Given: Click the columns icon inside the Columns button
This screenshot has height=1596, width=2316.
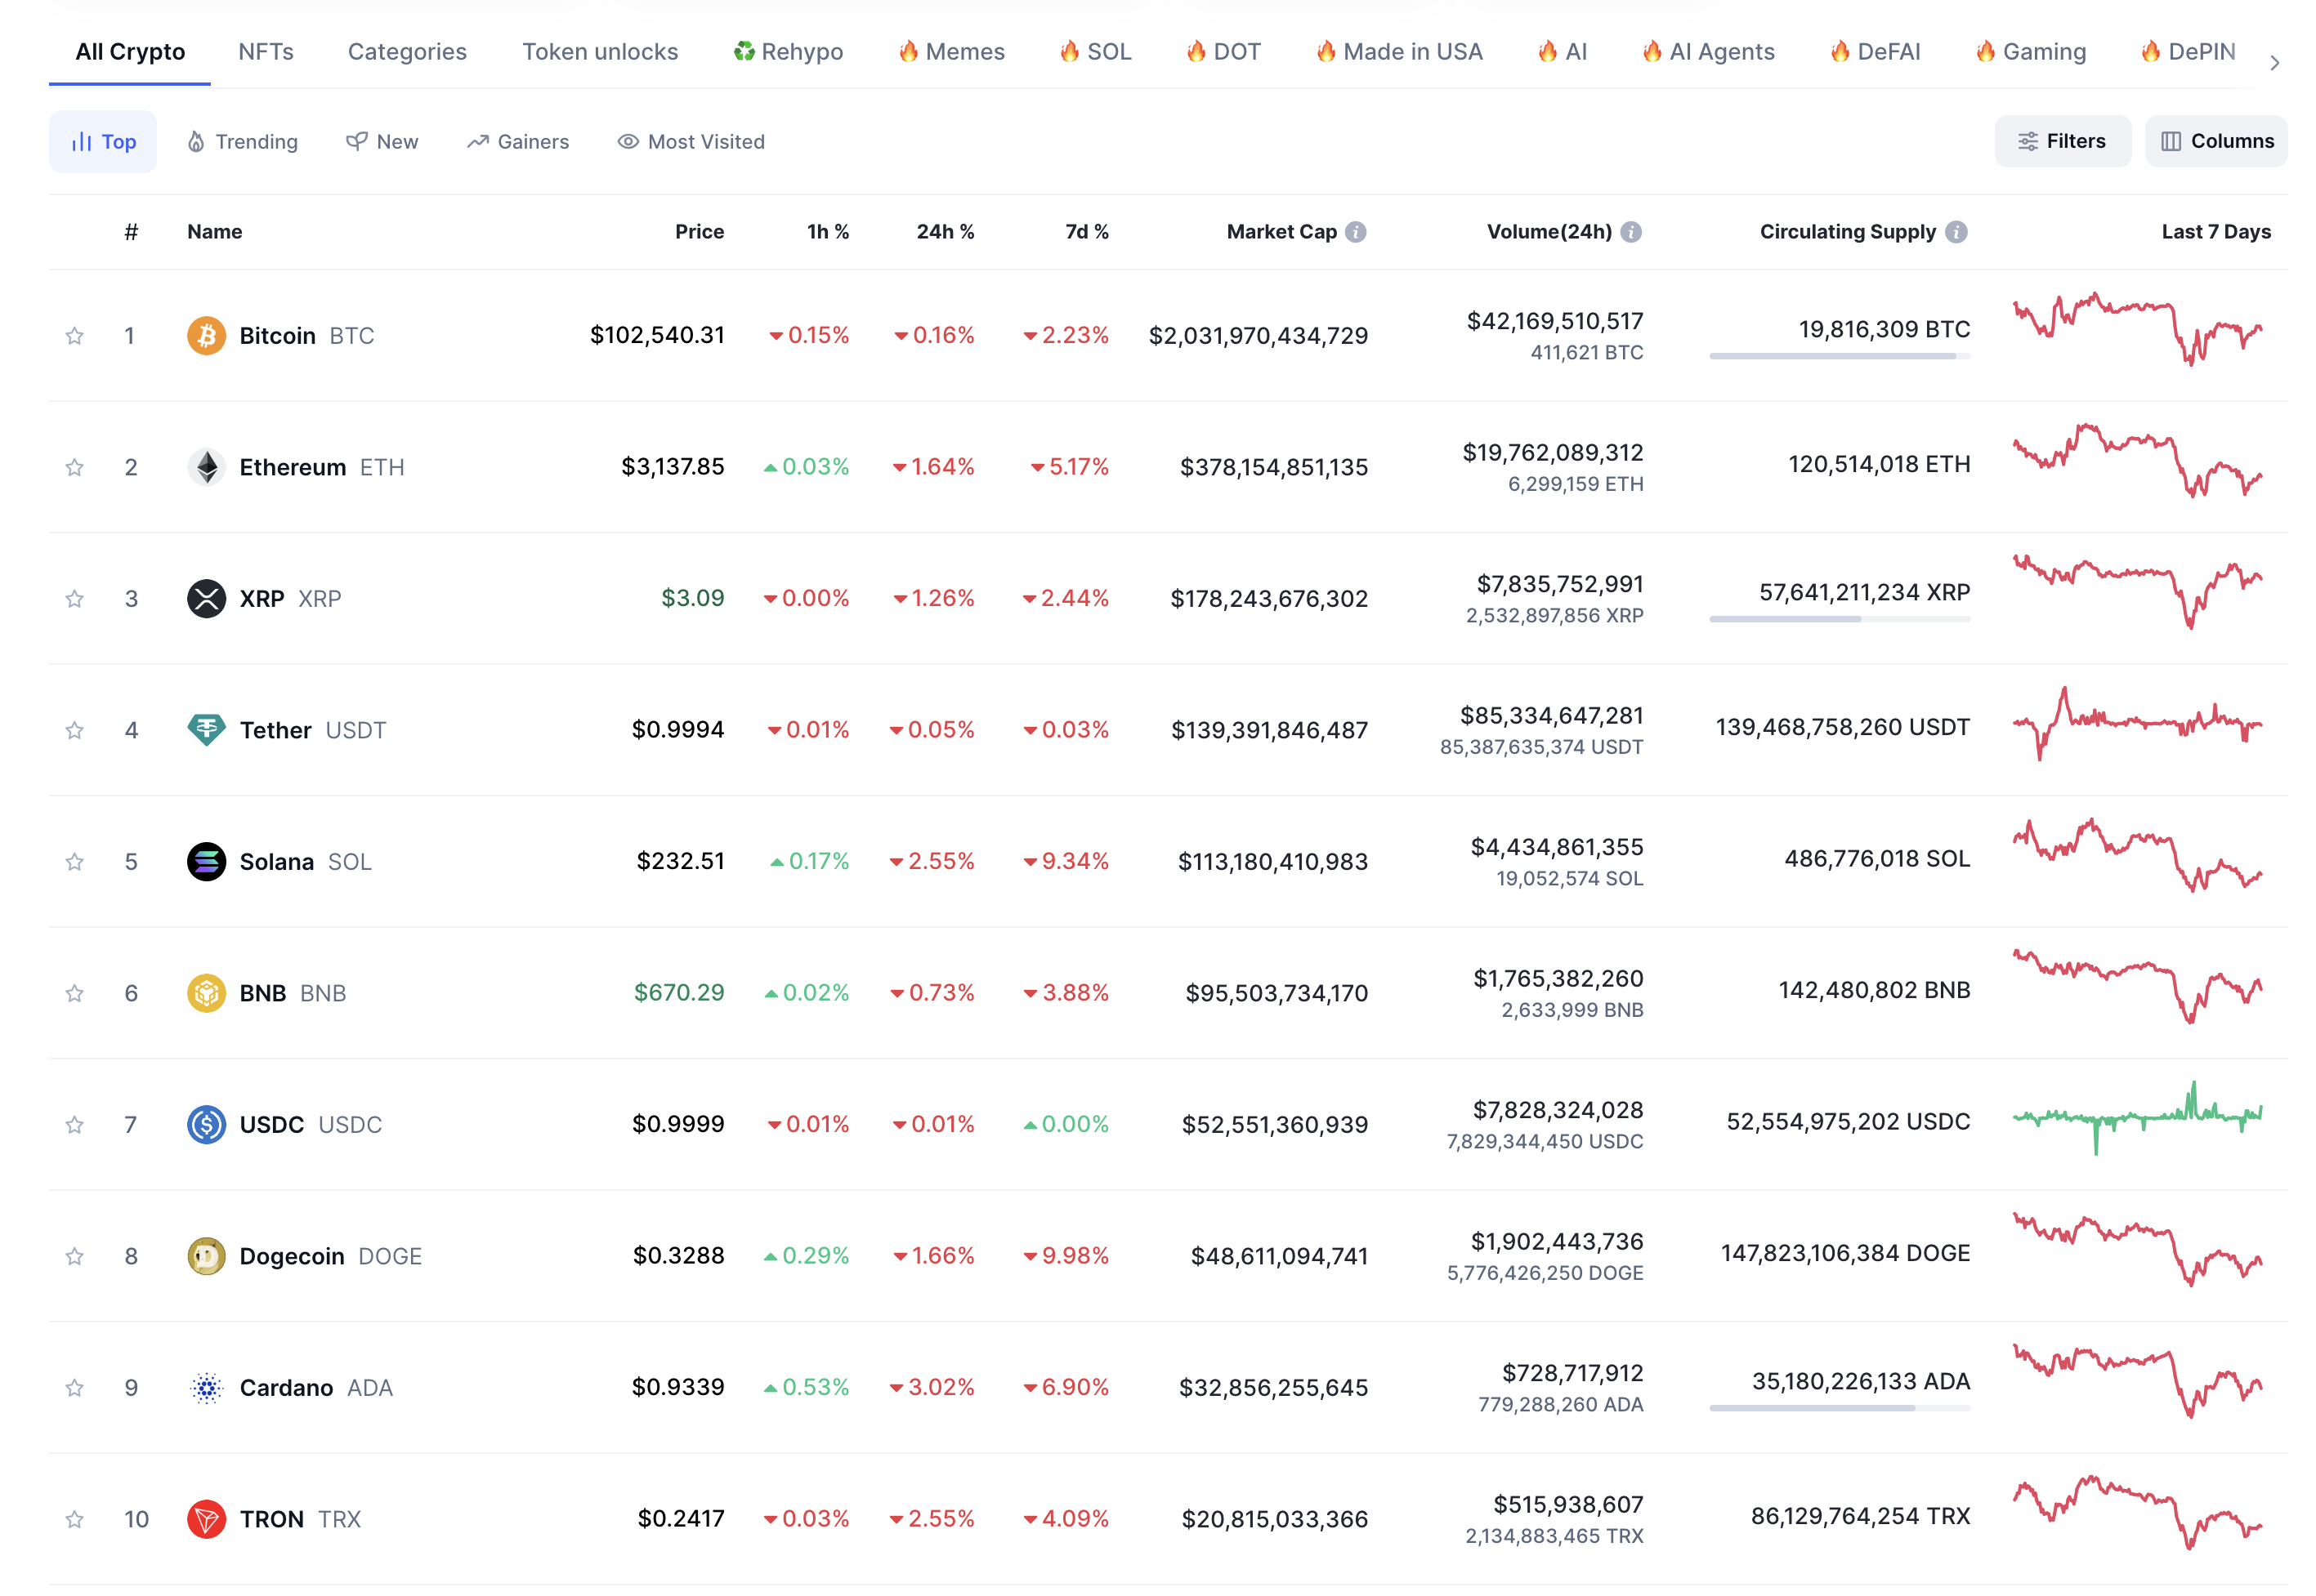Looking at the screenshot, I should click(2170, 141).
